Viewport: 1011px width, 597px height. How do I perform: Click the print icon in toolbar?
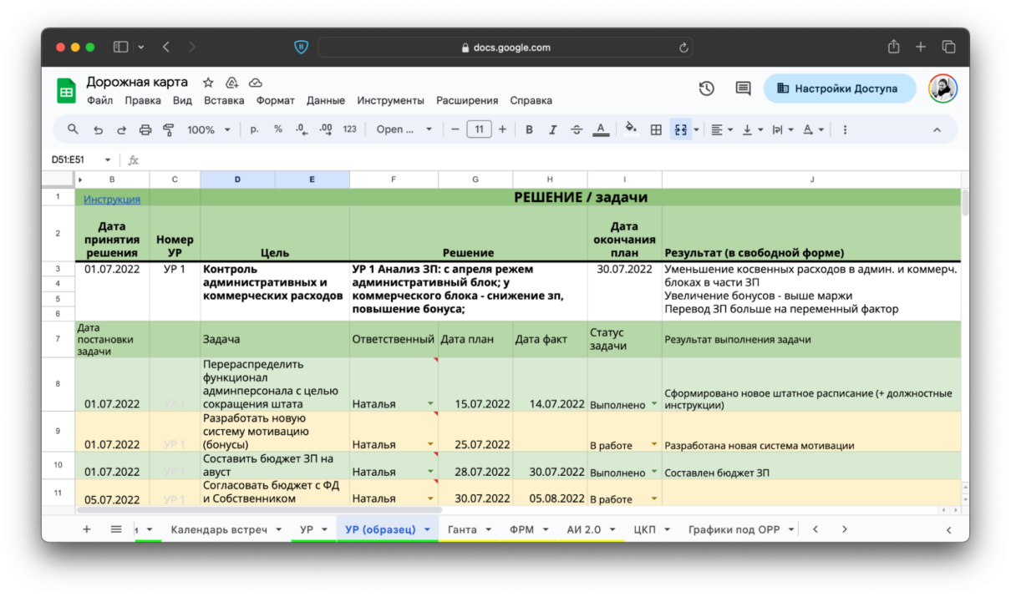pos(145,129)
